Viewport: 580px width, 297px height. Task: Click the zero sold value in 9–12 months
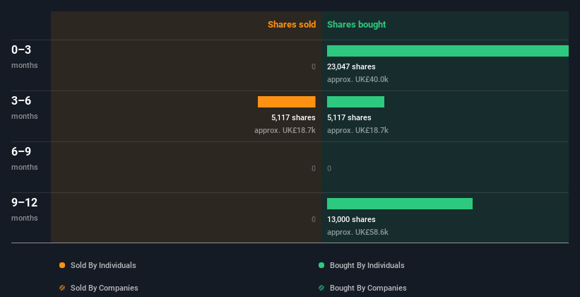tap(314, 219)
